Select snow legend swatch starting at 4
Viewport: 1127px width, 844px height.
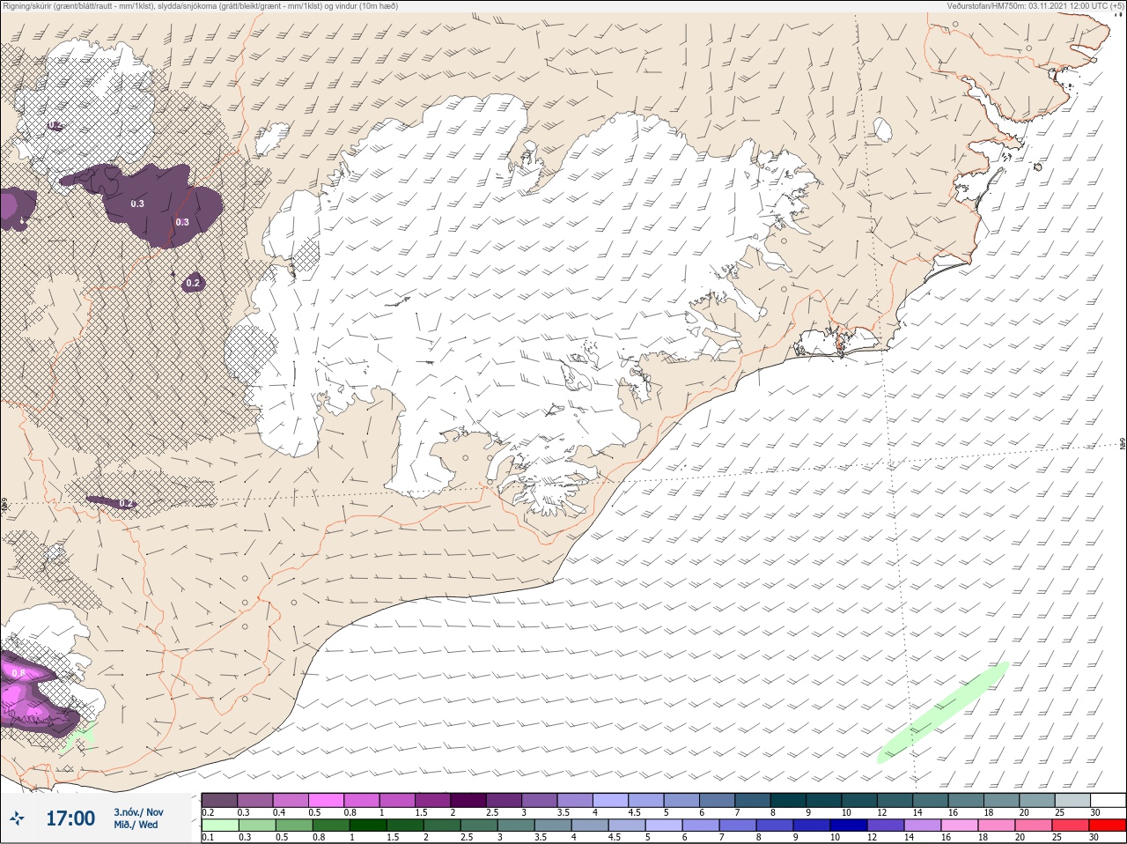tap(610, 800)
